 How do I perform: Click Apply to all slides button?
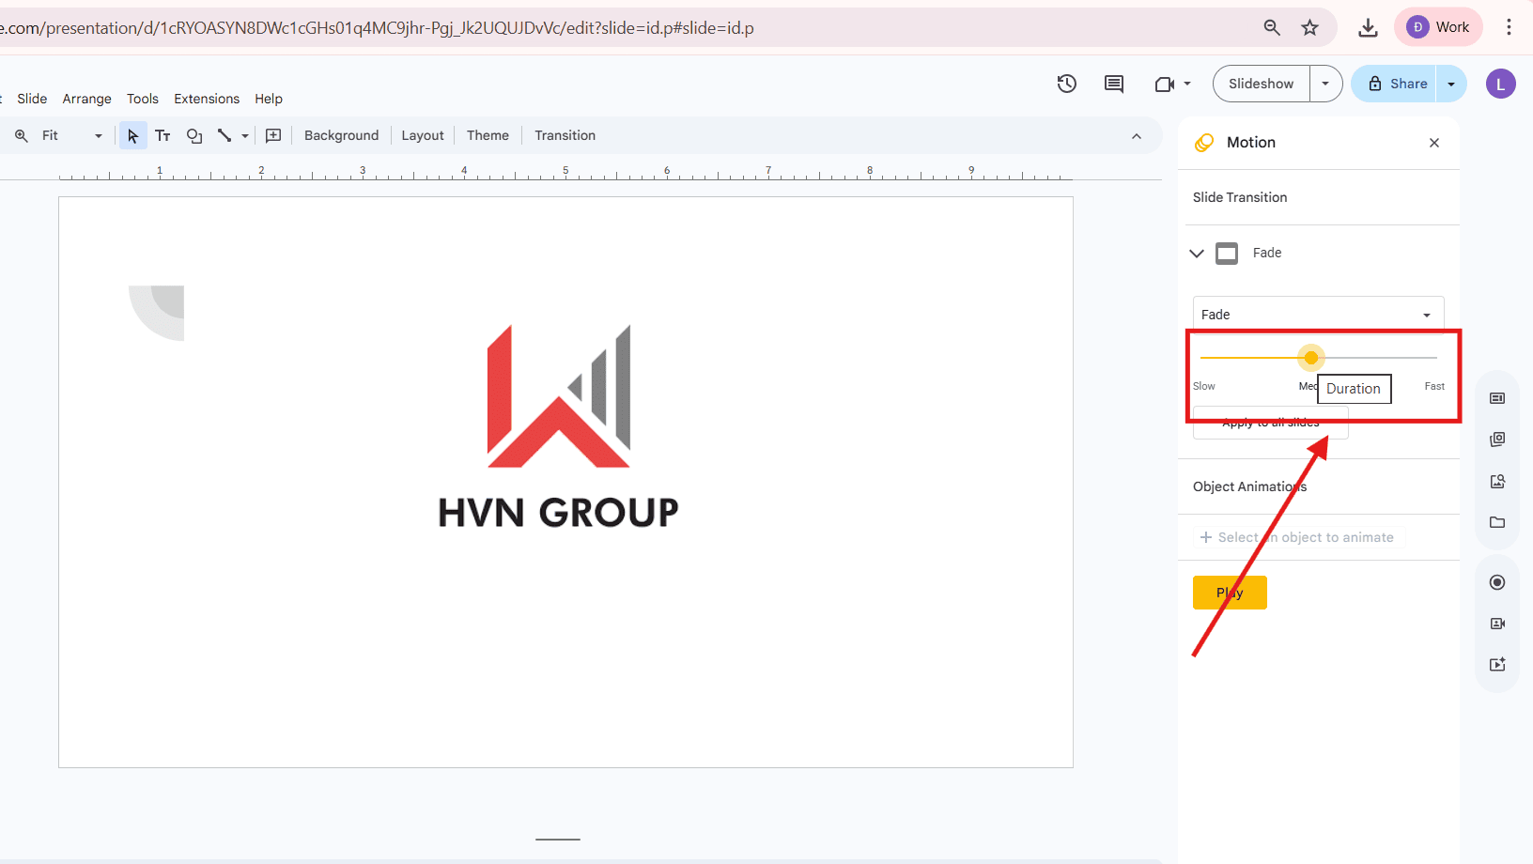point(1270,423)
